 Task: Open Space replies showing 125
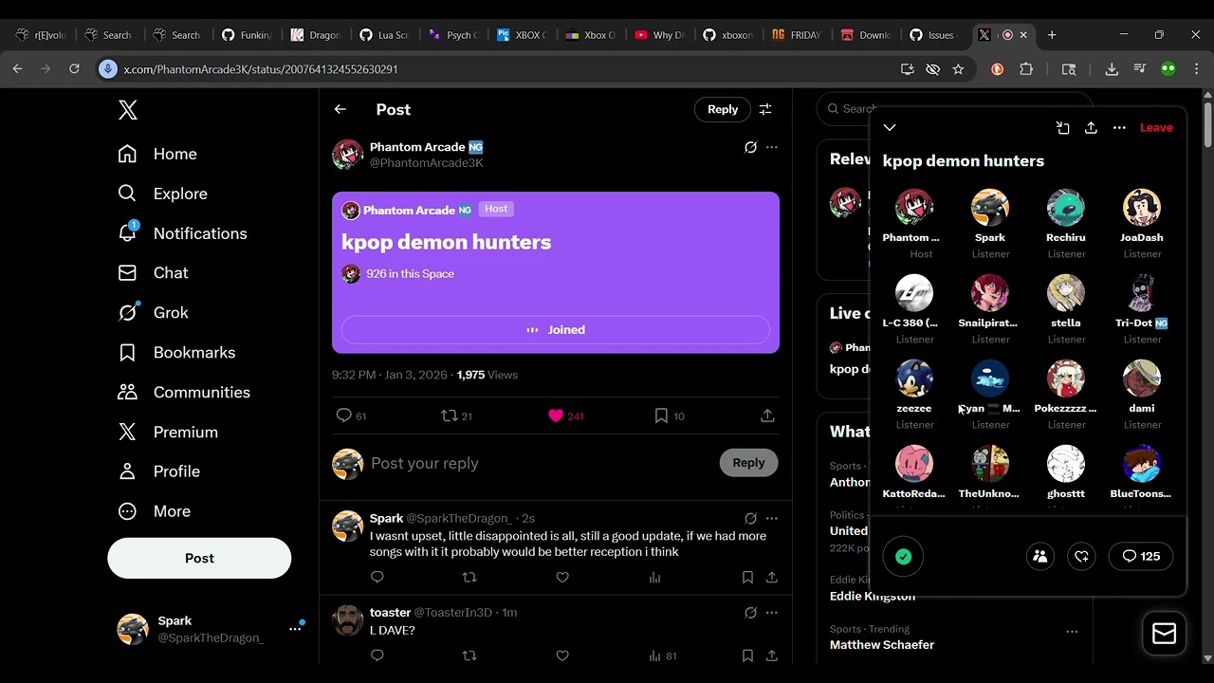[x=1141, y=558]
